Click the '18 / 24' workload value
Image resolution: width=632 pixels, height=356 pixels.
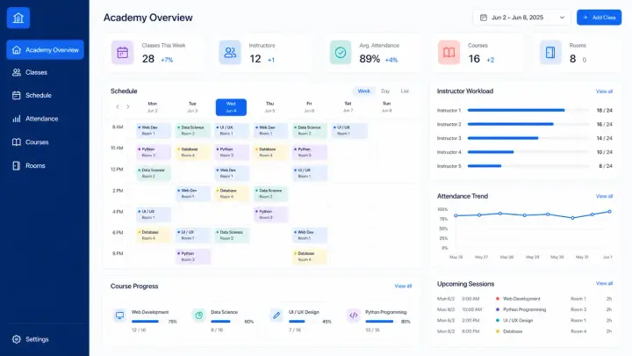point(605,110)
